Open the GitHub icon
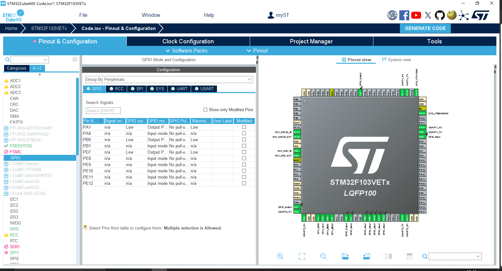Viewport: 502px width, 271px height. (x=440, y=15)
